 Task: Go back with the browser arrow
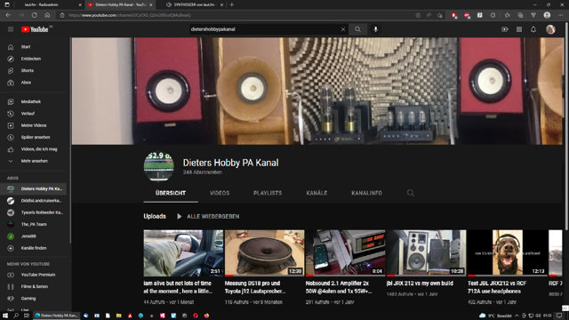(8, 15)
